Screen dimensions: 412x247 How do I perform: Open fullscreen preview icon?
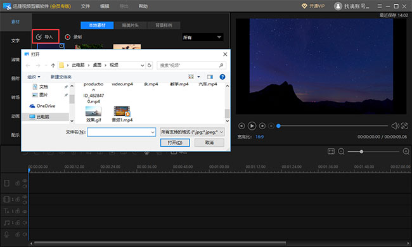point(404,126)
